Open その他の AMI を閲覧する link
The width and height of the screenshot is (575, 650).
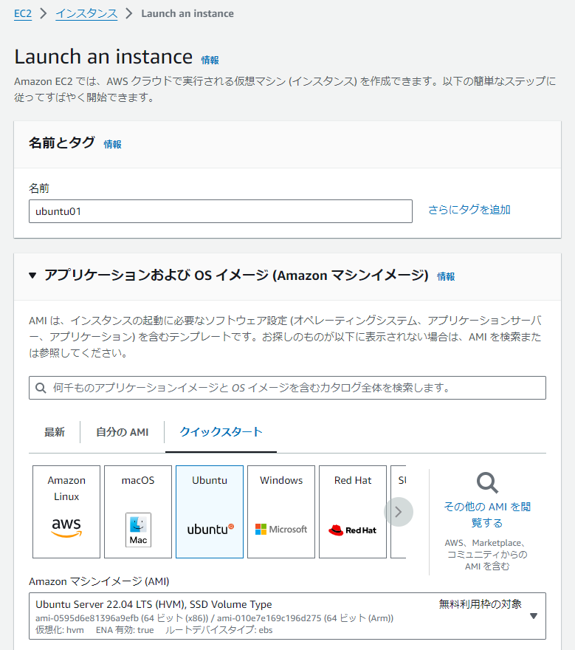point(487,514)
